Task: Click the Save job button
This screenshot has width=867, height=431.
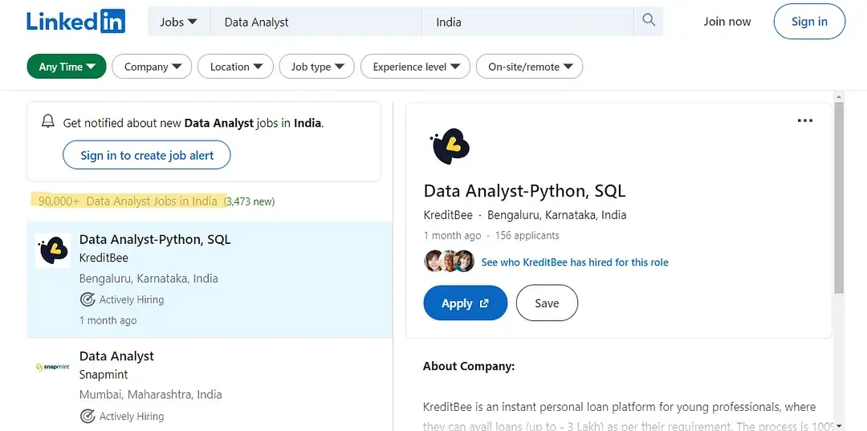Action: [546, 303]
